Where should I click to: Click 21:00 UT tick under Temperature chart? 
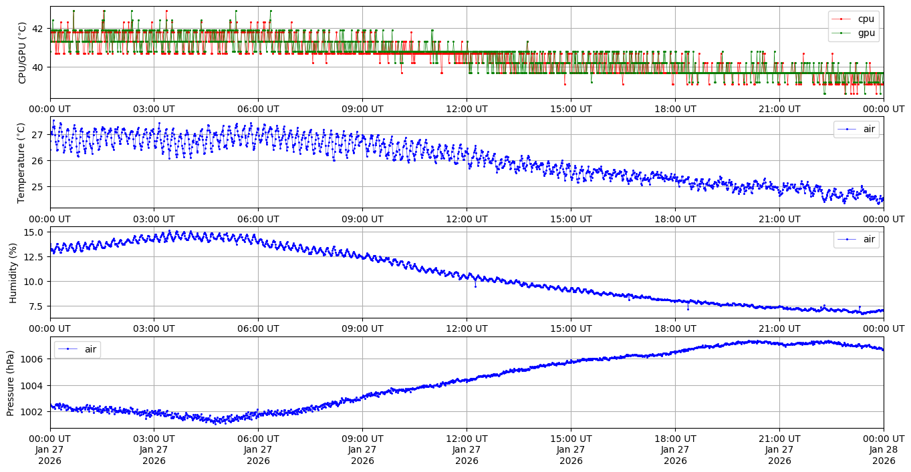click(779, 218)
